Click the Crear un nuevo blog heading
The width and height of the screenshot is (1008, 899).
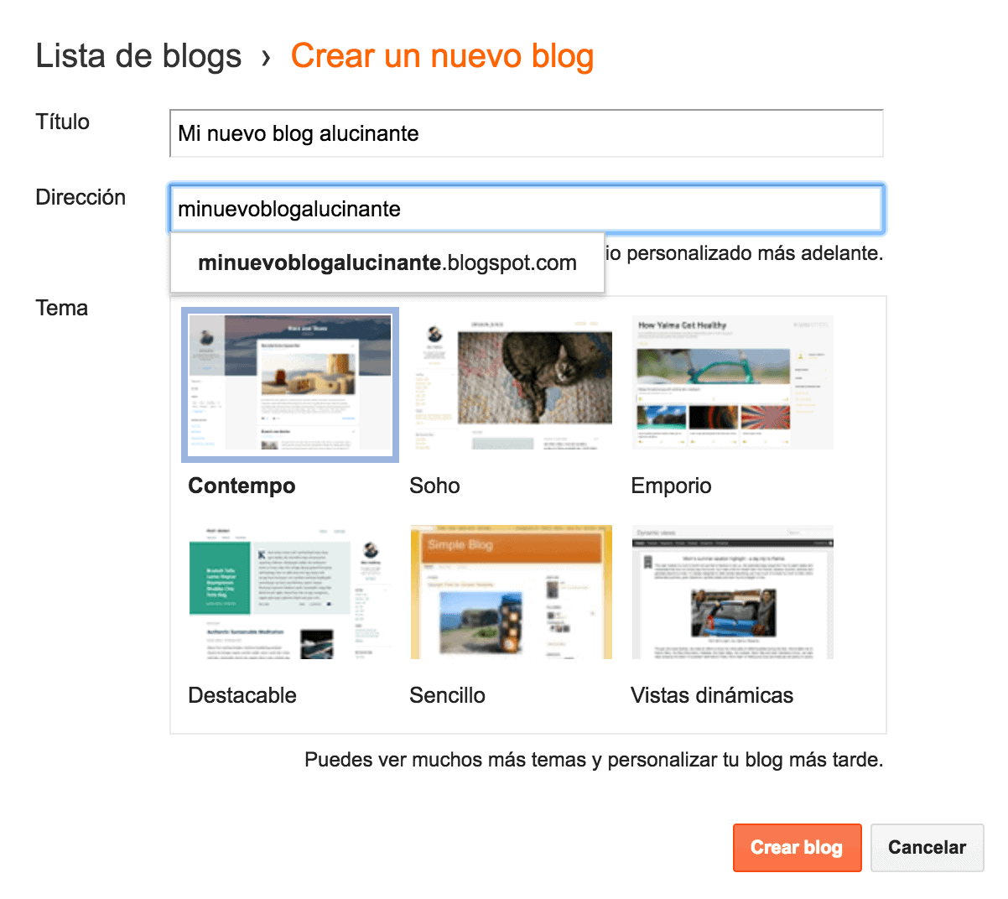pyautogui.click(x=442, y=55)
